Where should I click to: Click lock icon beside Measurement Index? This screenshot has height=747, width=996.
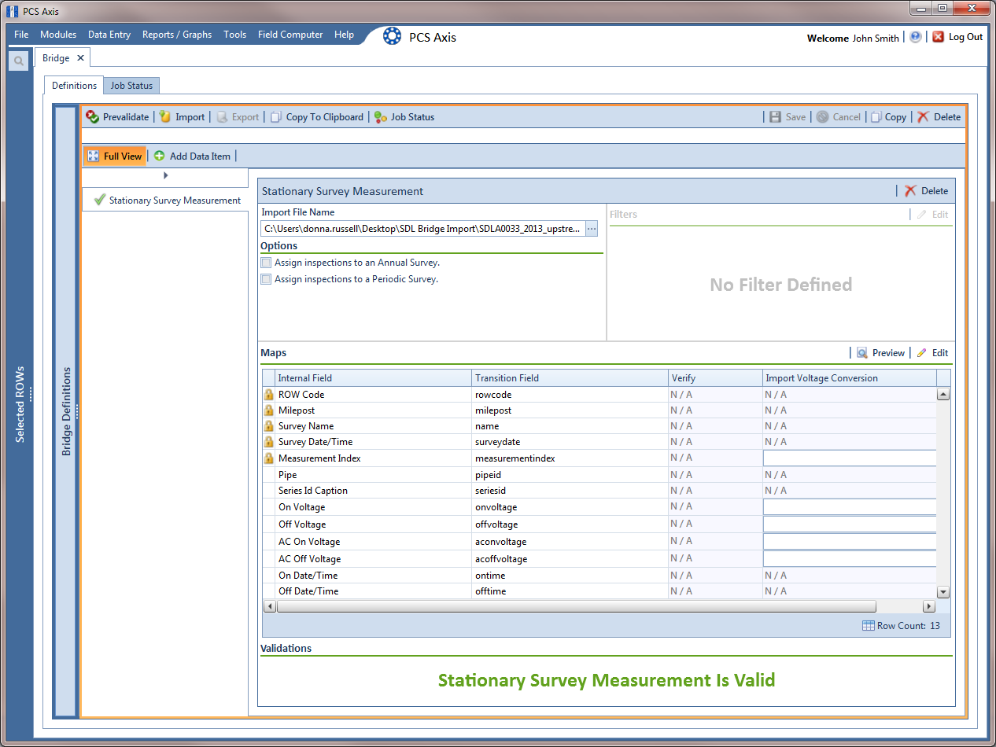pyautogui.click(x=268, y=458)
